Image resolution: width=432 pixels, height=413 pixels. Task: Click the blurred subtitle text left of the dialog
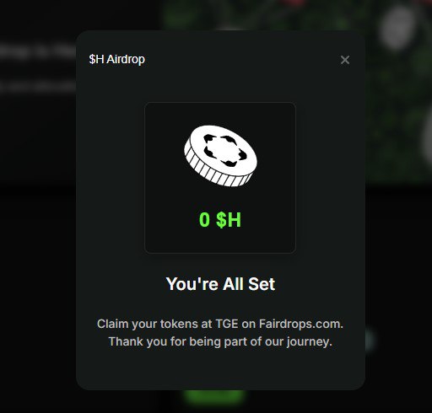(x=38, y=87)
